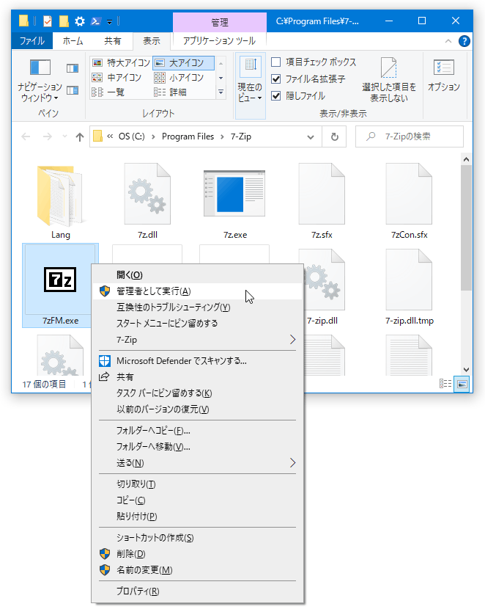Image resolution: width=485 pixels, height=612 pixels.
Task: Click Hide selected items icon
Action: [388, 68]
